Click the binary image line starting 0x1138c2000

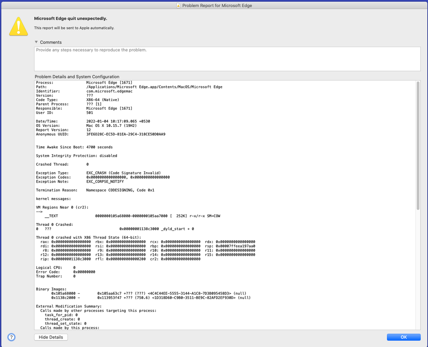pyautogui.click(x=151, y=298)
